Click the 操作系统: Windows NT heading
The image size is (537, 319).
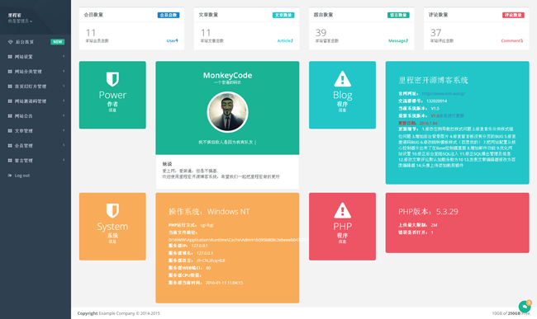[x=209, y=212]
